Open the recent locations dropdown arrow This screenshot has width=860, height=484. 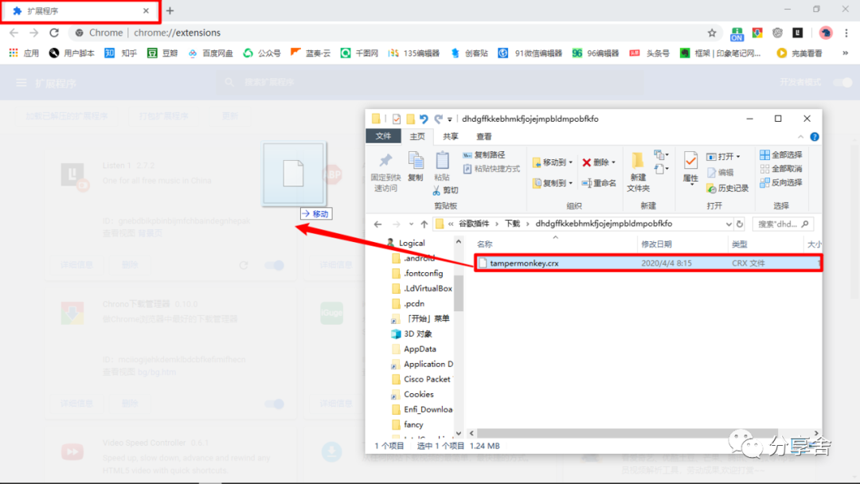click(411, 224)
